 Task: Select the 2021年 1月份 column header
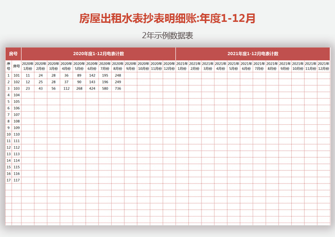182,66
